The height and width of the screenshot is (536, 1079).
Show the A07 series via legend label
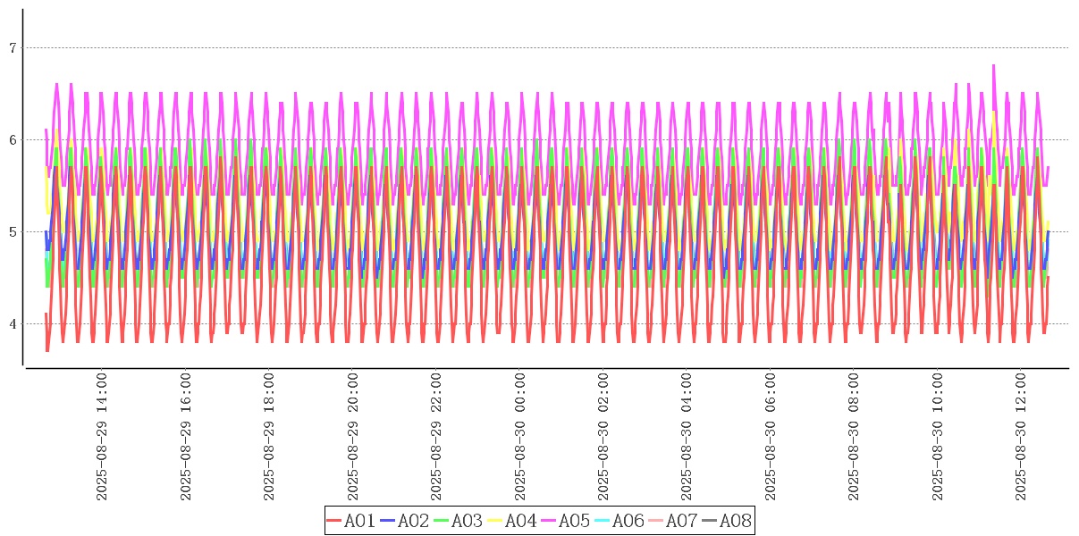coord(681,521)
